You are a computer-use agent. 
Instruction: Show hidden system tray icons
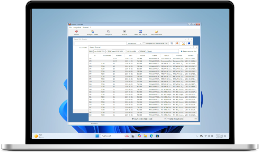click(196, 136)
